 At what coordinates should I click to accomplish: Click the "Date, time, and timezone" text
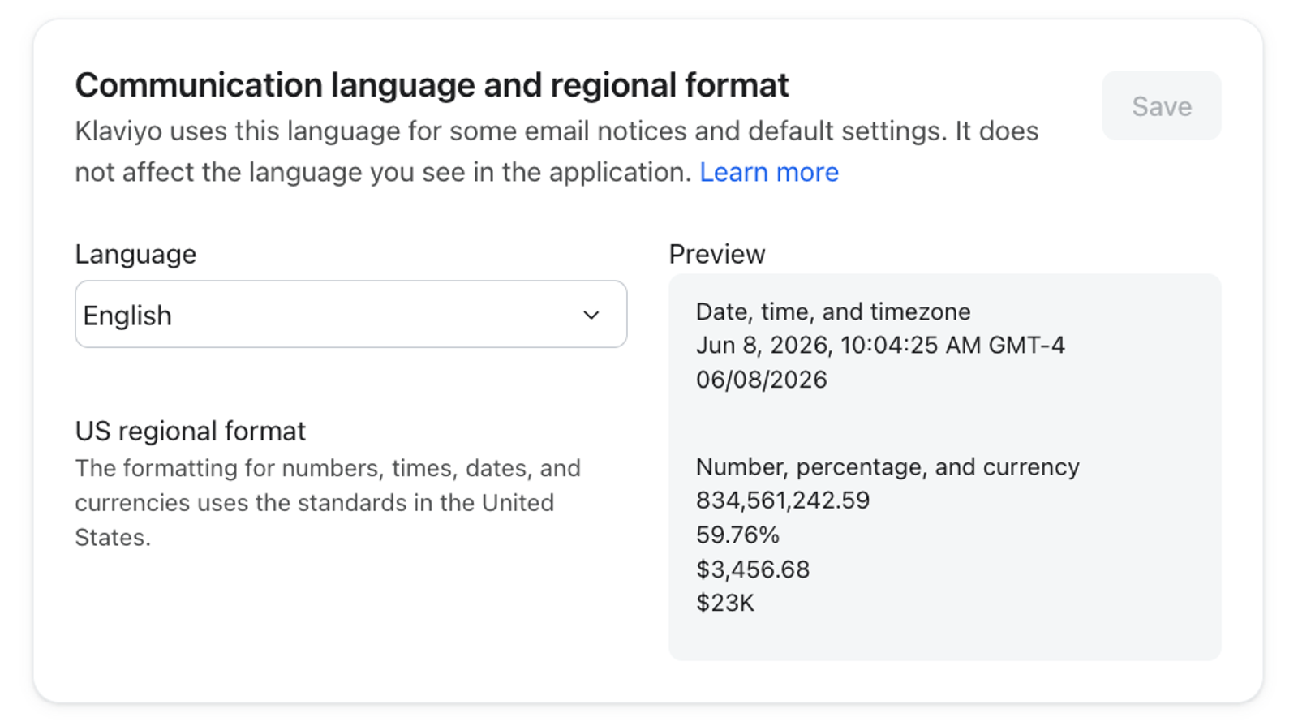pyautogui.click(x=833, y=311)
